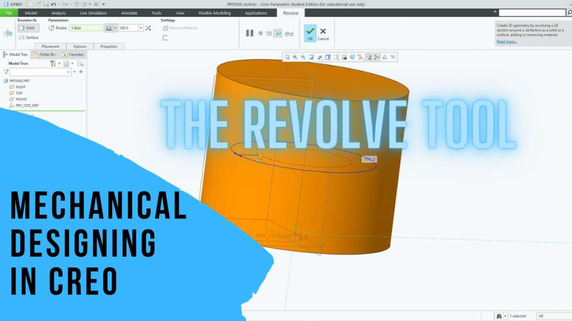Open the angle option dropdown arrow
The image size is (572, 321).
(x=115, y=28)
